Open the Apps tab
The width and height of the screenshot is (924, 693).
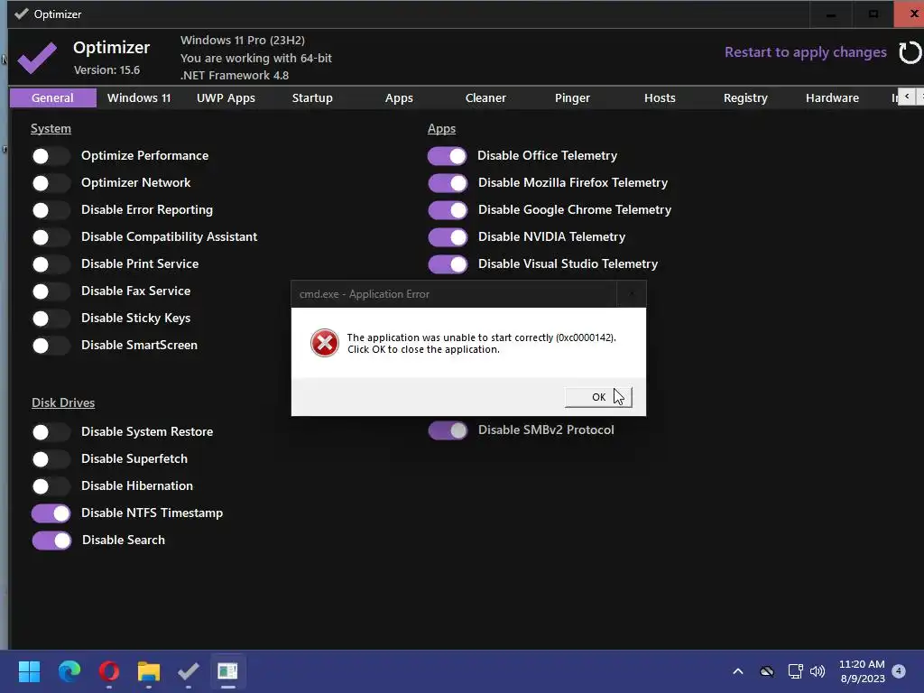[399, 97]
